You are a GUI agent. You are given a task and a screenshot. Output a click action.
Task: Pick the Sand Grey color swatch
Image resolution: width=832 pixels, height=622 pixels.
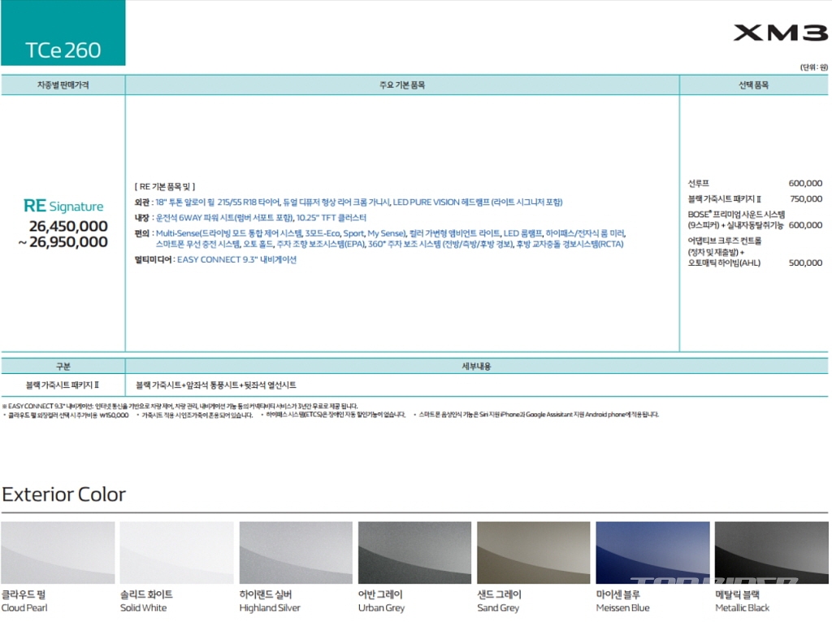(533, 552)
